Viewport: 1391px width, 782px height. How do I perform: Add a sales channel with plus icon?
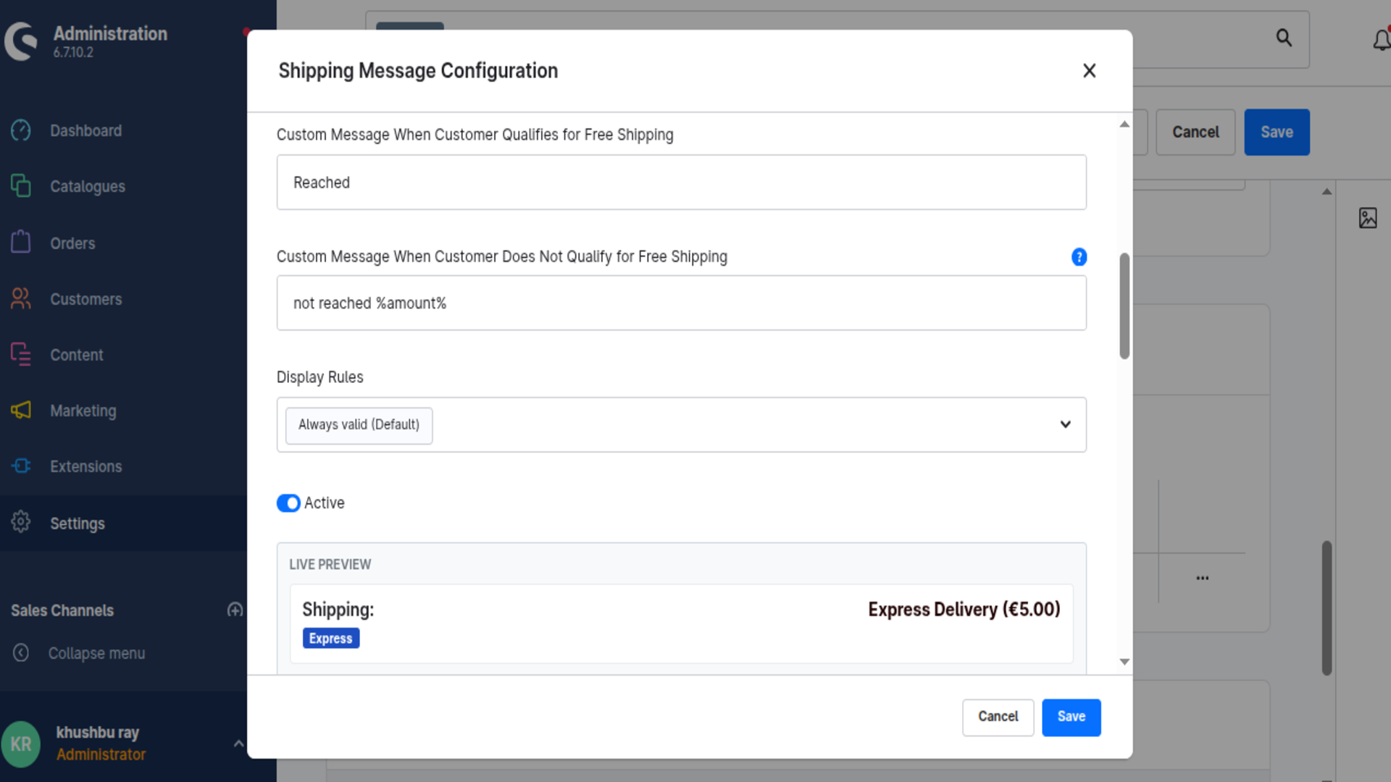(x=235, y=610)
